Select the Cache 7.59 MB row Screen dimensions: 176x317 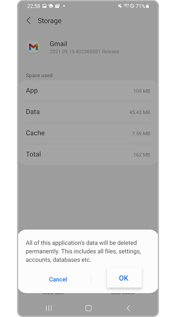click(88, 133)
